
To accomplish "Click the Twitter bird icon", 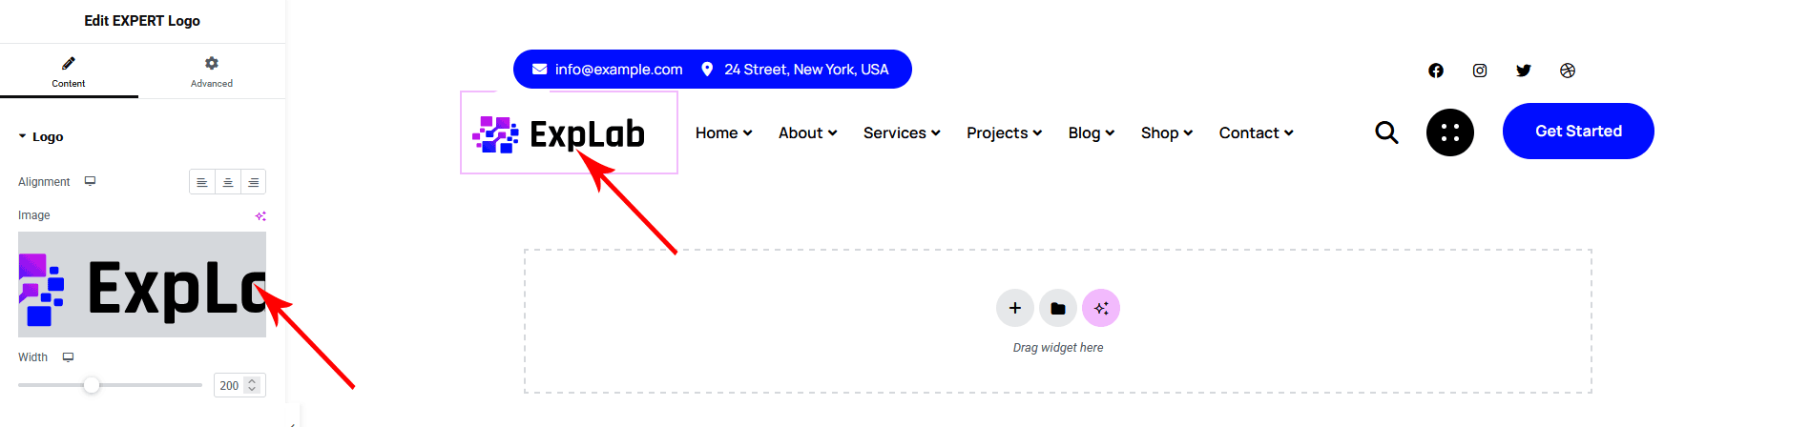I will click(x=1523, y=71).
